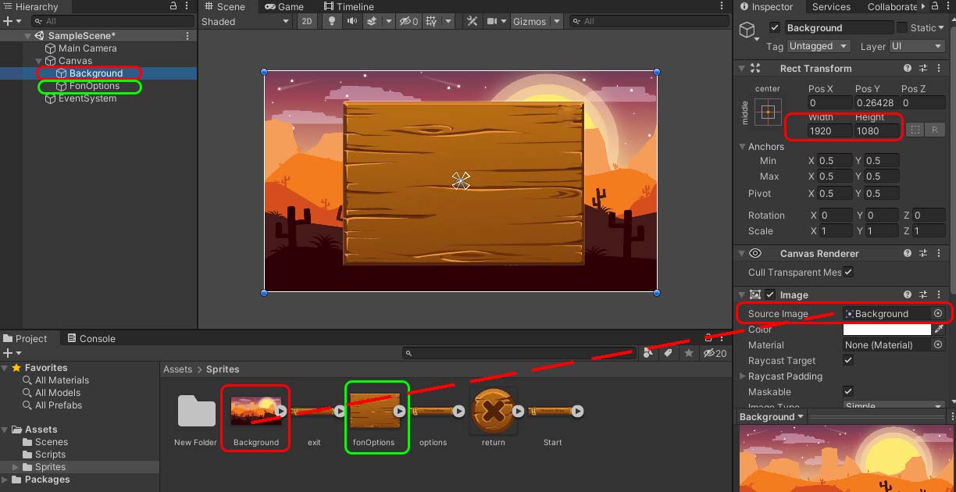Click the Assets breadcrumb link

(177, 369)
